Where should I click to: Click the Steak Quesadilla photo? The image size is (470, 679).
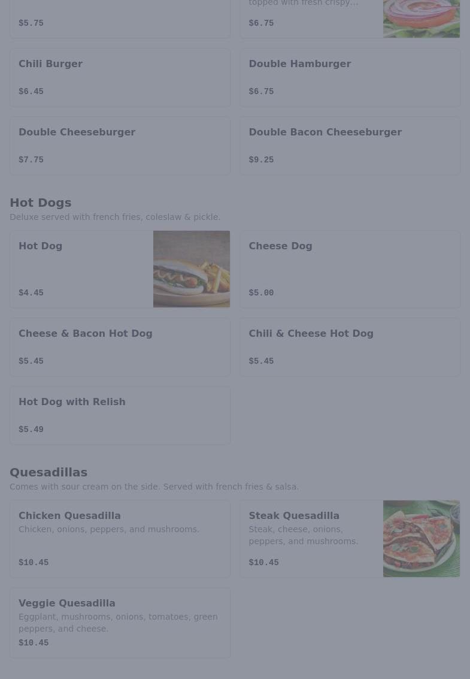[421, 539]
